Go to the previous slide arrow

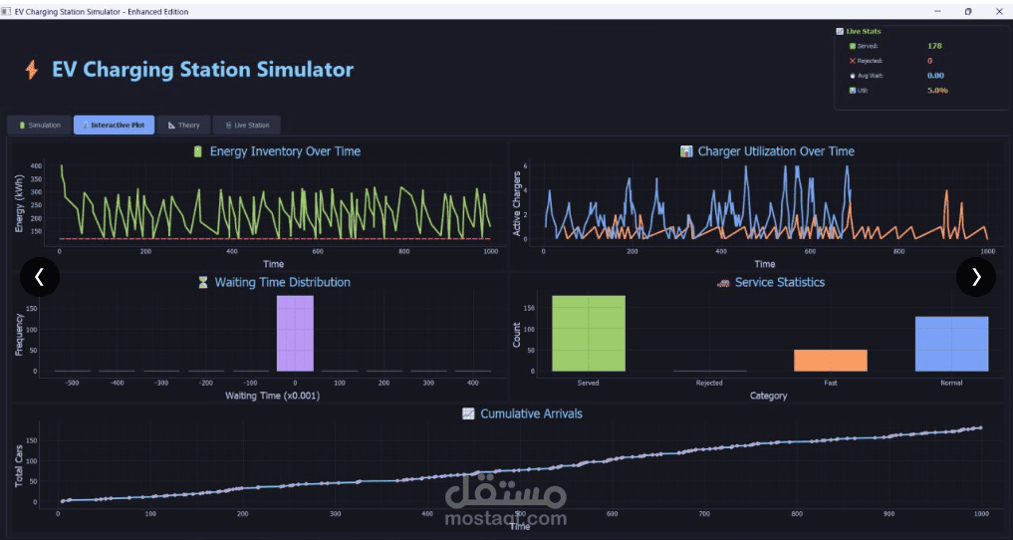click(40, 277)
